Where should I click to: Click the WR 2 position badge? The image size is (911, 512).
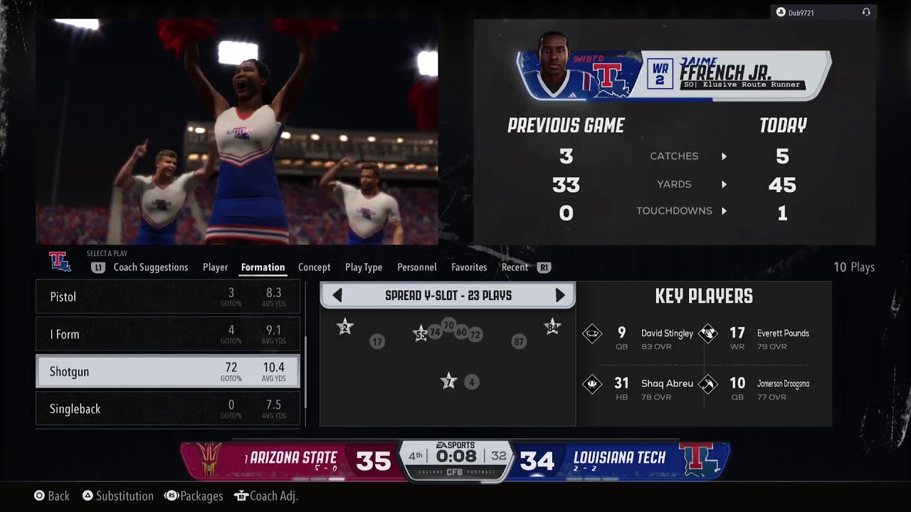click(660, 74)
